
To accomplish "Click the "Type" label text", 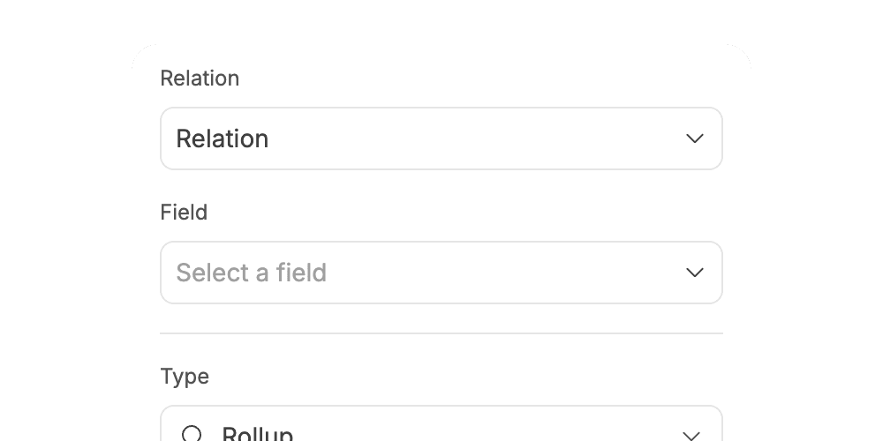I will 185,377.
